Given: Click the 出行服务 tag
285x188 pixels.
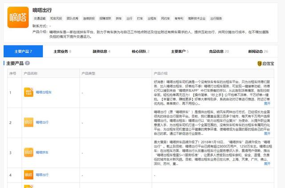Looking at the screenshot, I should point(216,18).
